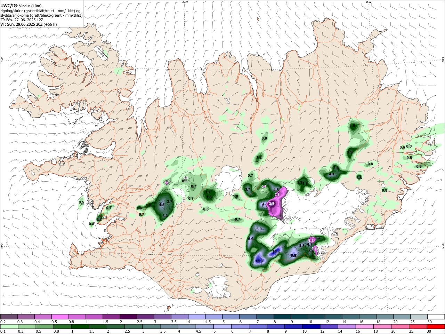Image resolution: width=445 pixels, height=334 pixels.
Task: Select the 6–7 slate blue snow swatch
Action: click(x=248, y=317)
